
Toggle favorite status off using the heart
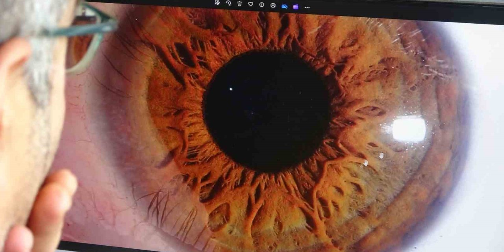(251, 4)
